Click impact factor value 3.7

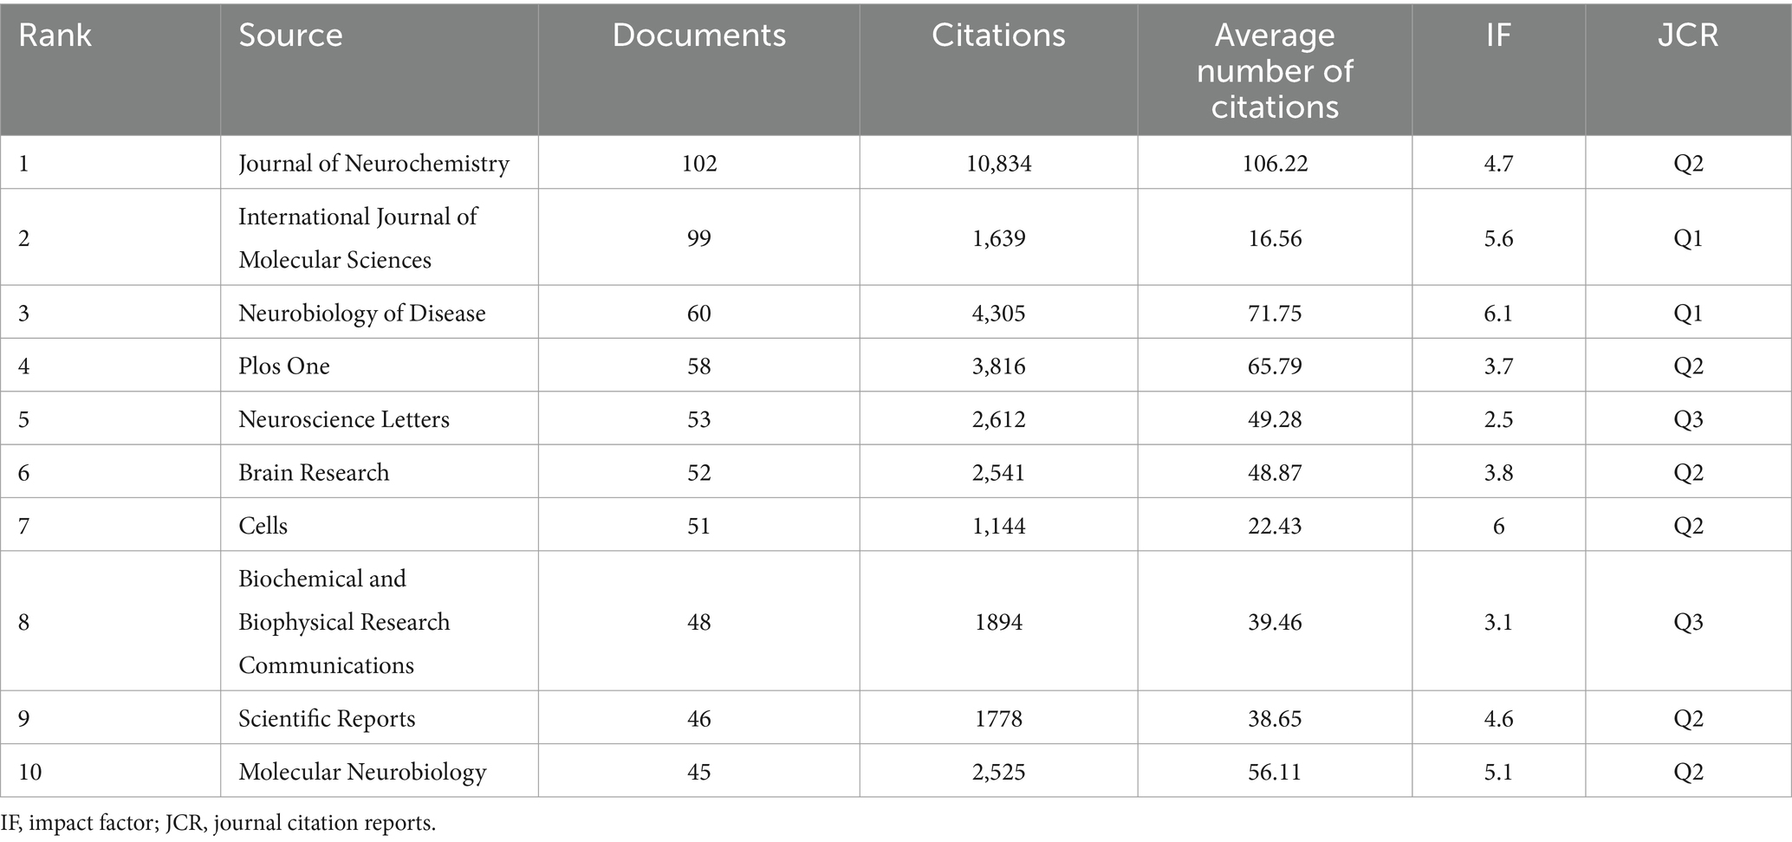(1498, 366)
